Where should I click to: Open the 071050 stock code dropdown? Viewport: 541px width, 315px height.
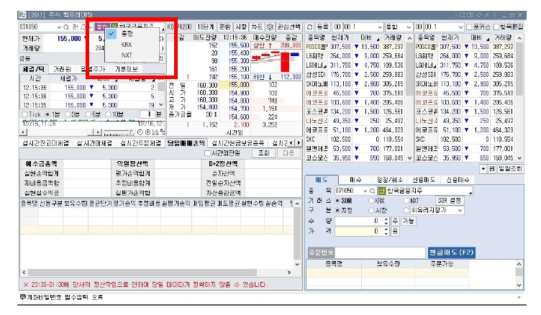pos(59,27)
